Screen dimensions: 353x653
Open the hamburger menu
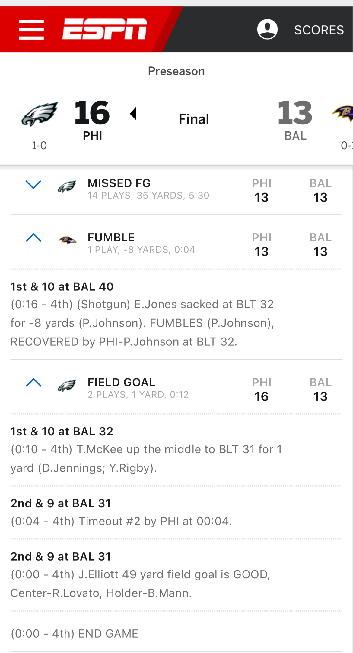[x=31, y=30]
